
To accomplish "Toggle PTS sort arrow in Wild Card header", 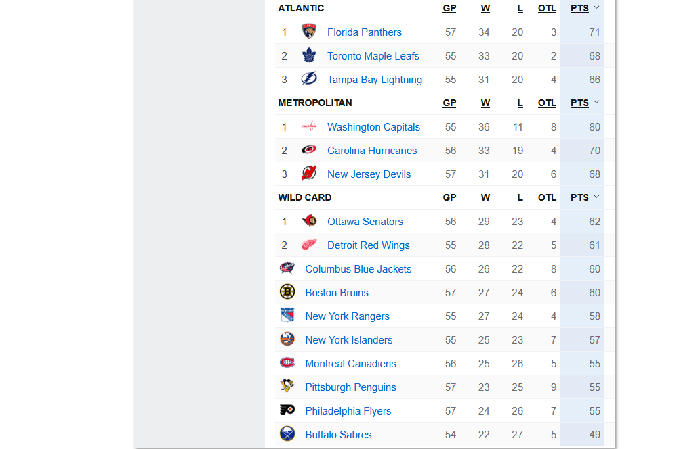I will point(596,197).
